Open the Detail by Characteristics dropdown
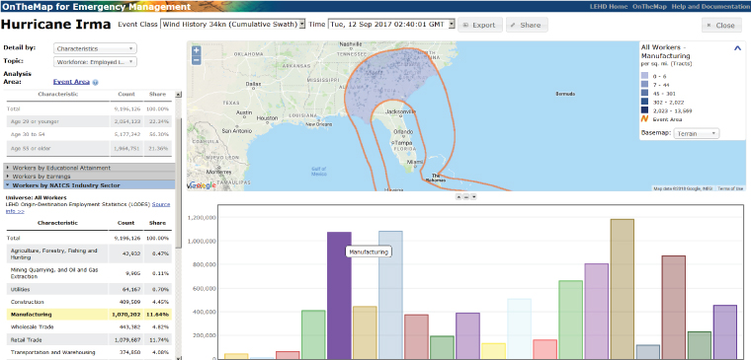This screenshot has height=360, width=751. pos(95,48)
